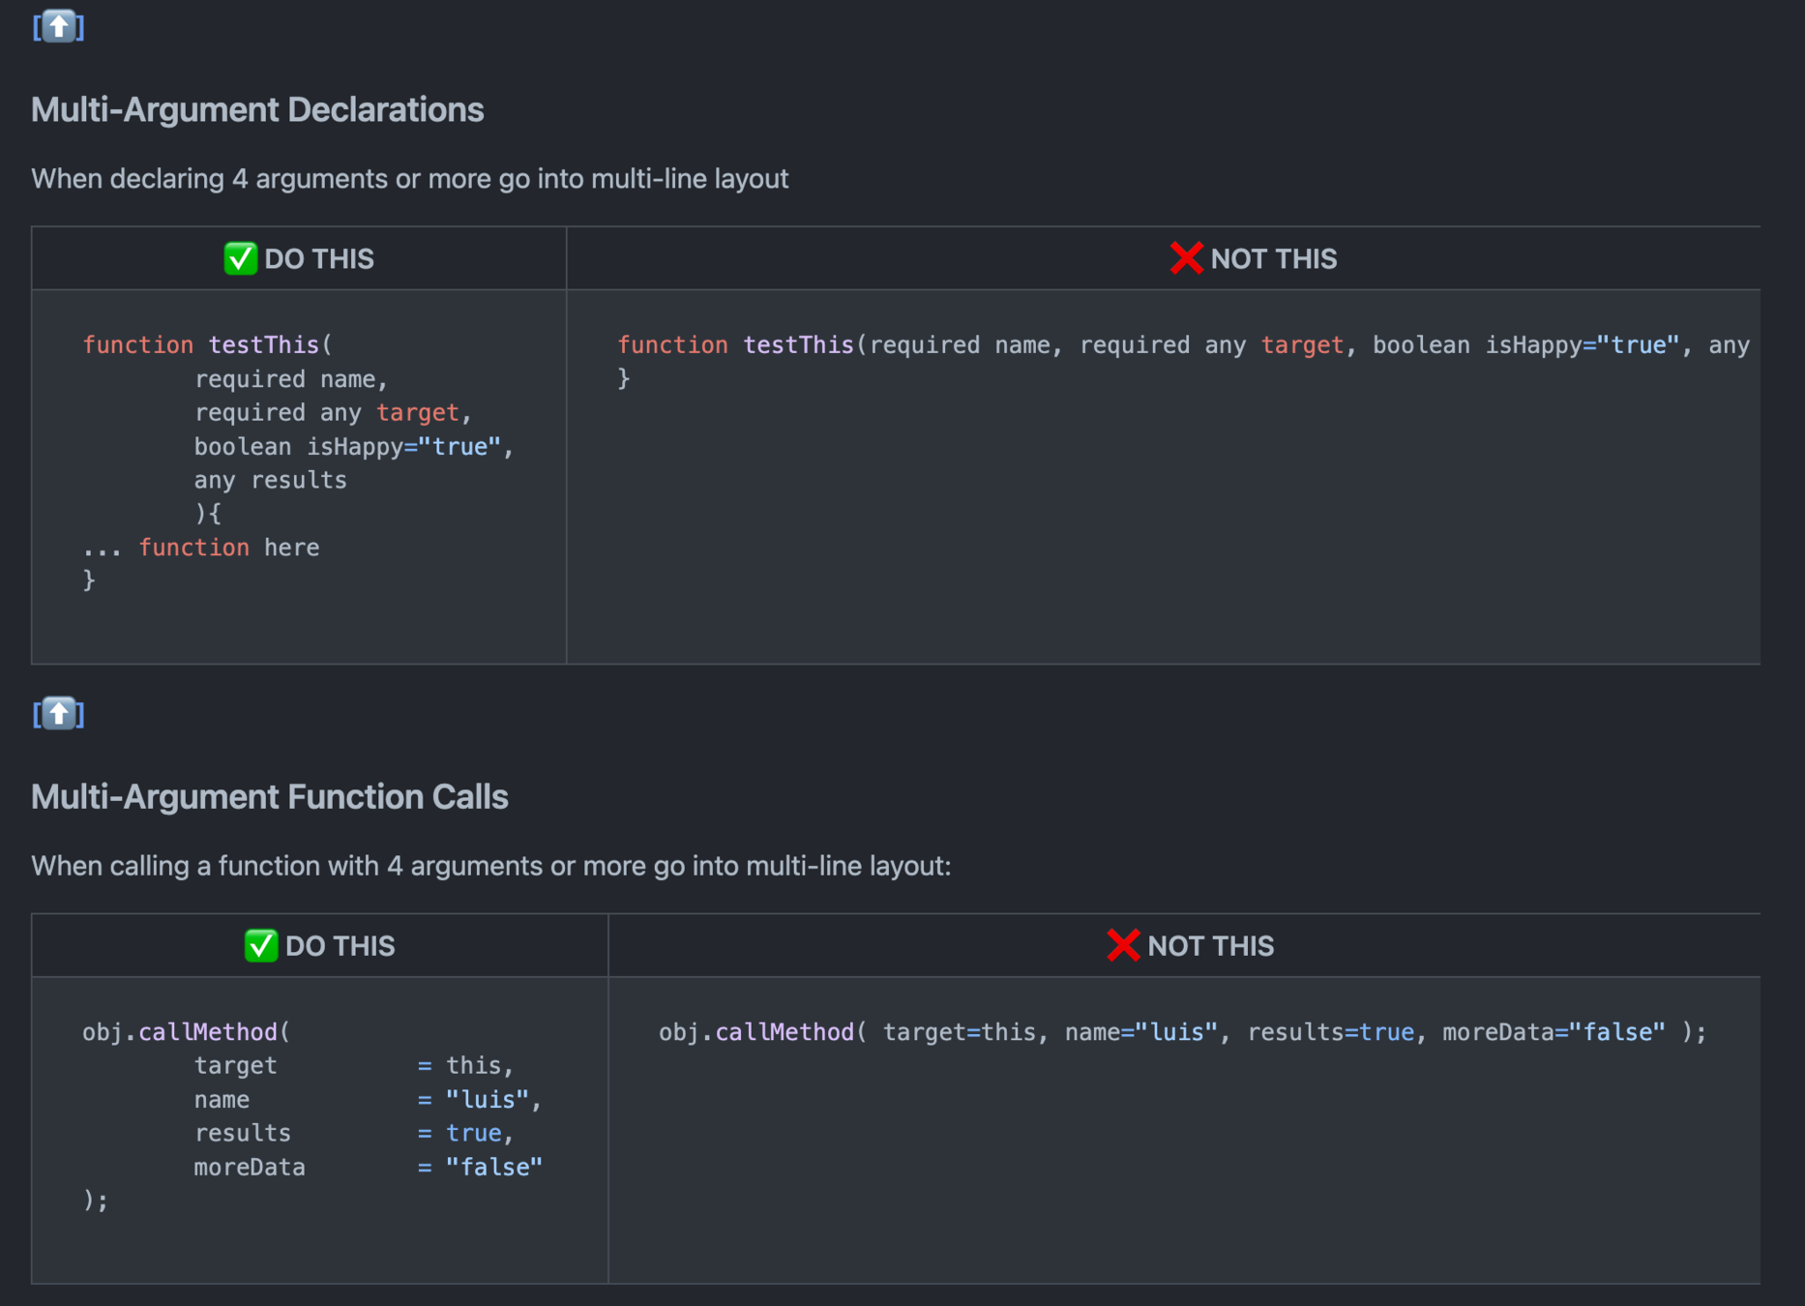This screenshot has height=1306, width=1805.
Task: Click the code line "target = this,"
Action: click(x=354, y=1066)
